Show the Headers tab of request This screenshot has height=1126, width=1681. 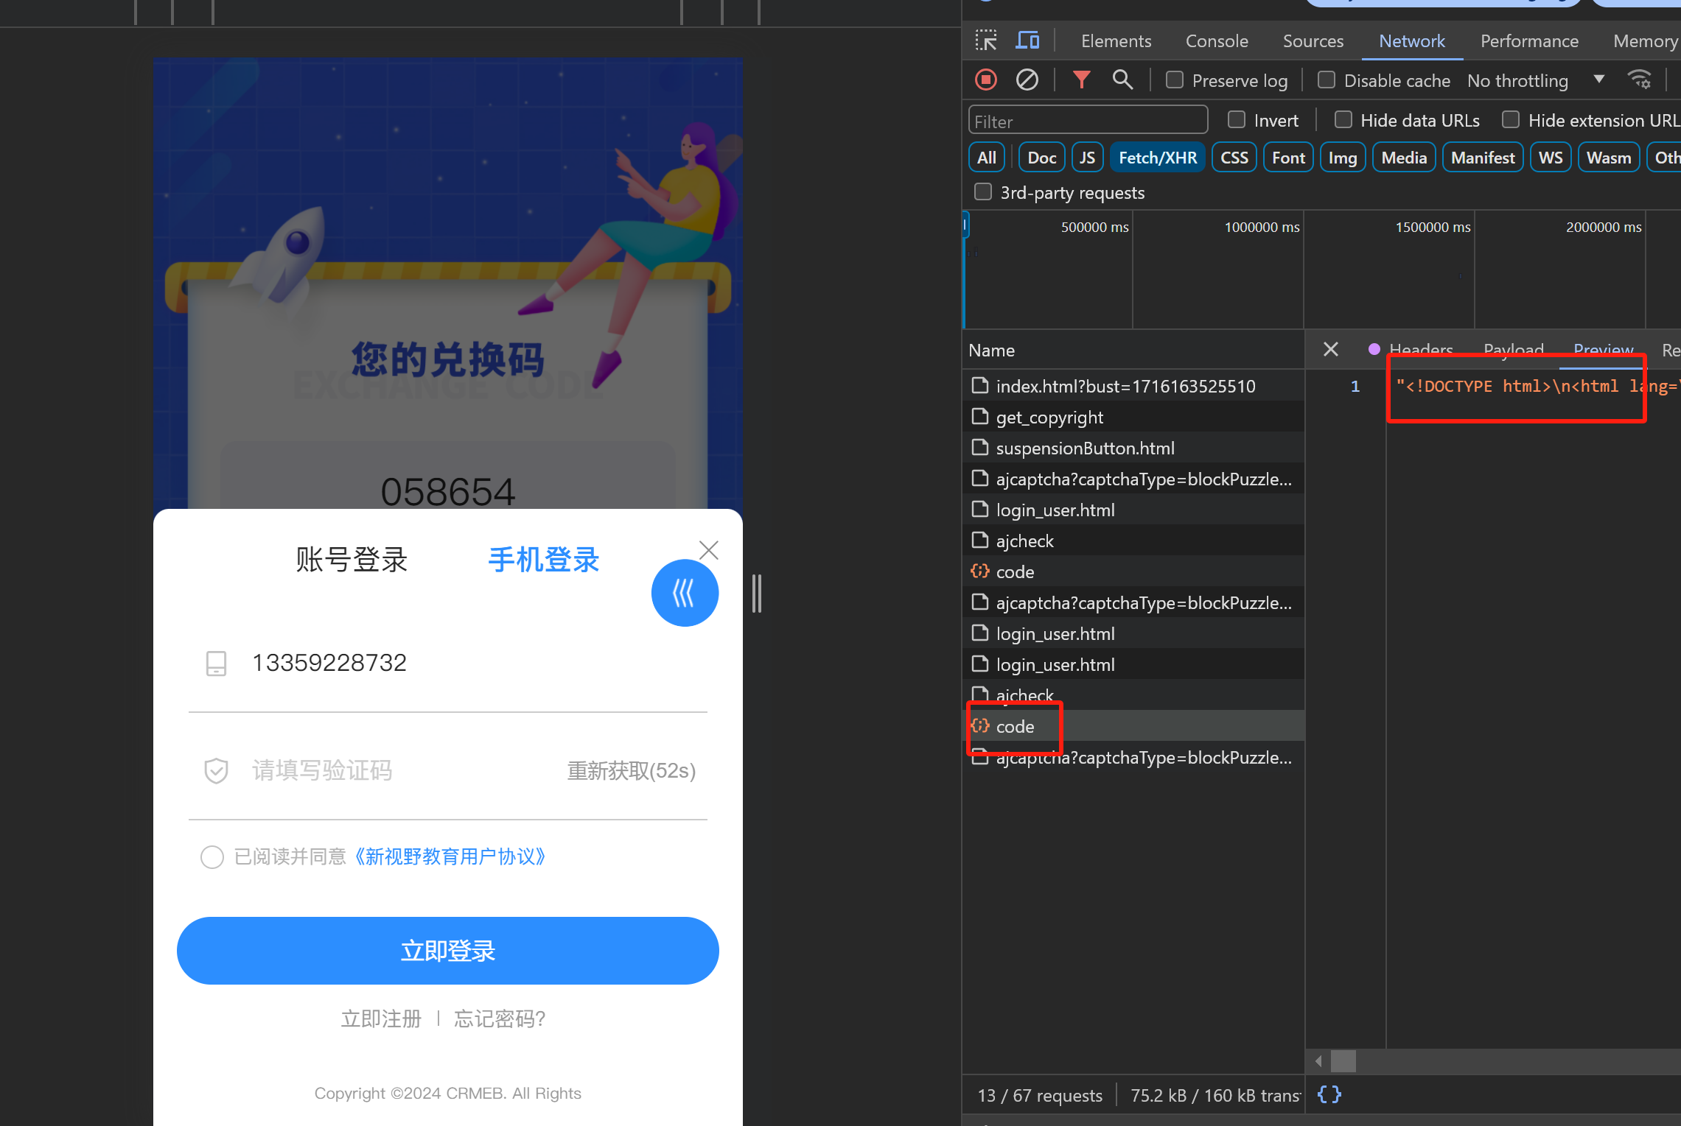[1420, 349]
